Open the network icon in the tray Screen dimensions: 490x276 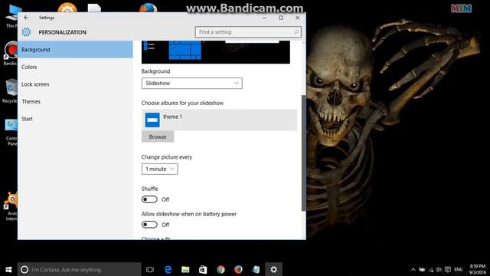tap(431, 269)
